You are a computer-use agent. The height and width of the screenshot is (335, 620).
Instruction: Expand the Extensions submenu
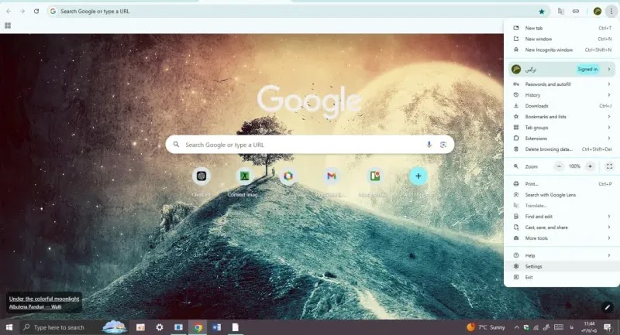[x=561, y=138]
